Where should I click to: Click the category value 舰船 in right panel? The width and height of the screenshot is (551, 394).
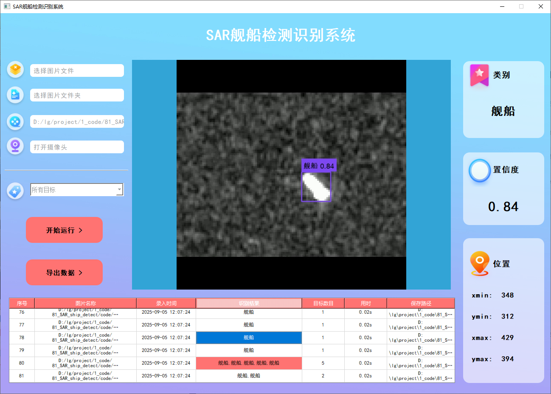point(503,111)
